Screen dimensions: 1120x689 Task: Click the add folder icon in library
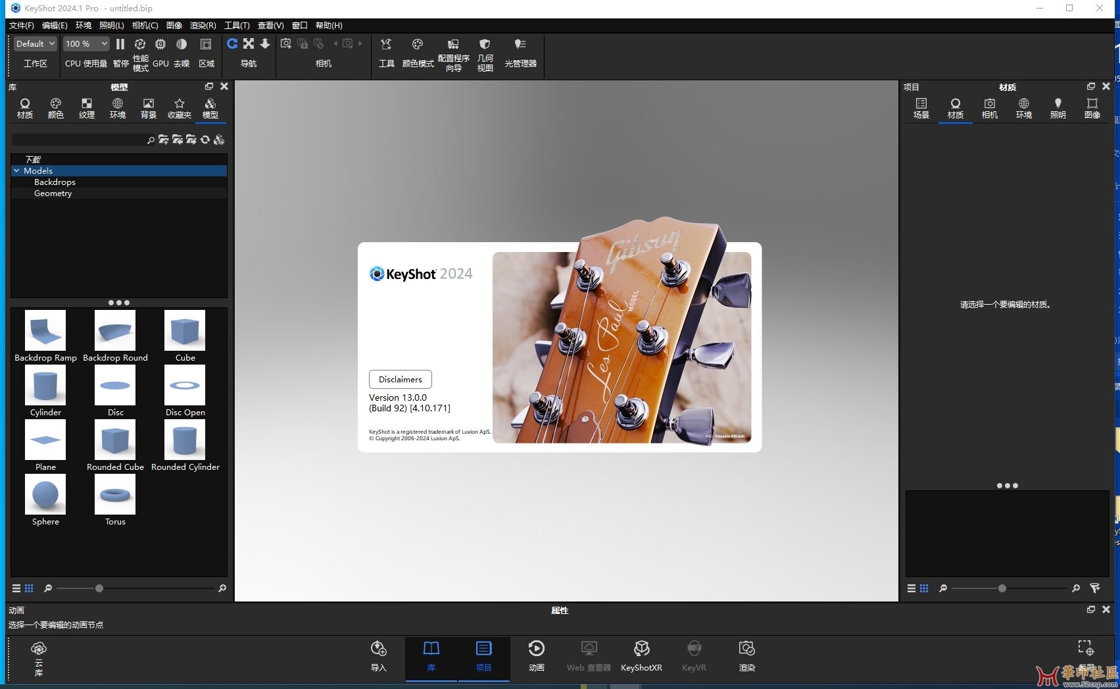click(x=164, y=140)
